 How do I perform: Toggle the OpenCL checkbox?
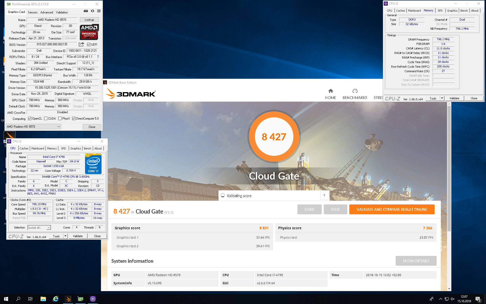[30, 119]
